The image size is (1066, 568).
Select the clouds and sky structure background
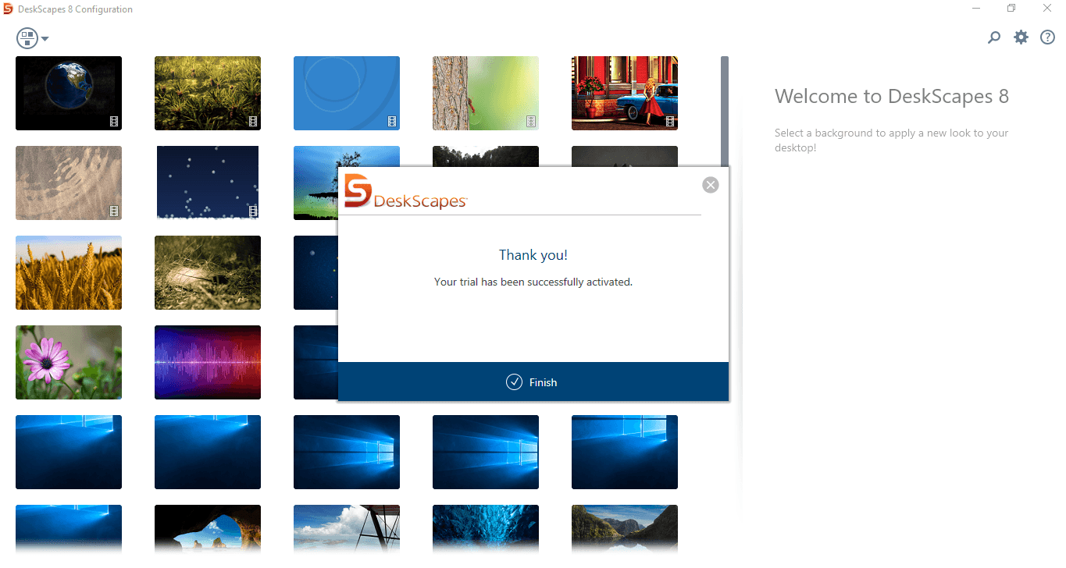347,531
